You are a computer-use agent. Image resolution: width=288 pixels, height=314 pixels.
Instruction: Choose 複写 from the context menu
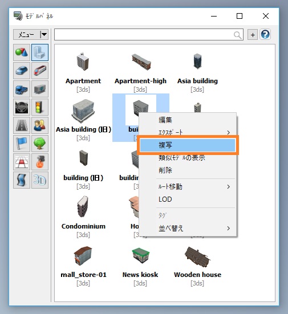[x=188, y=145]
